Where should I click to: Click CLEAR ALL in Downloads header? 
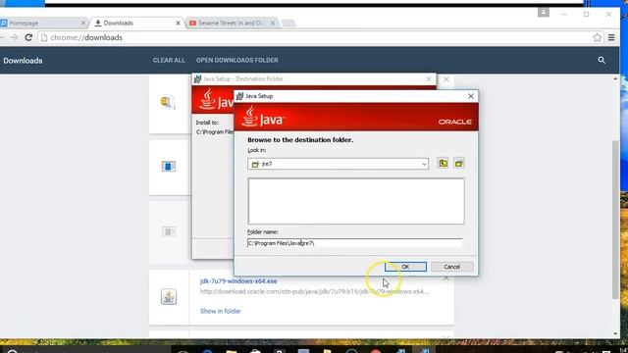point(169,60)
